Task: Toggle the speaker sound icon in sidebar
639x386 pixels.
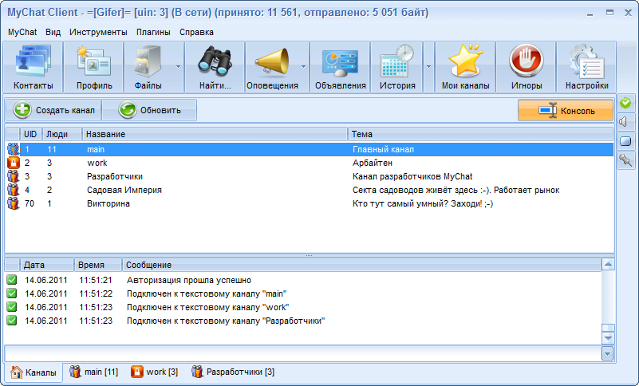Action: [x=625, y=122]
